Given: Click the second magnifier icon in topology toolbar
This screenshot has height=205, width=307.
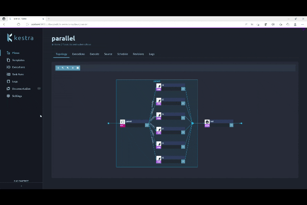Looking at the screenshot, I should pyautogui.click(x=68, y=68).
